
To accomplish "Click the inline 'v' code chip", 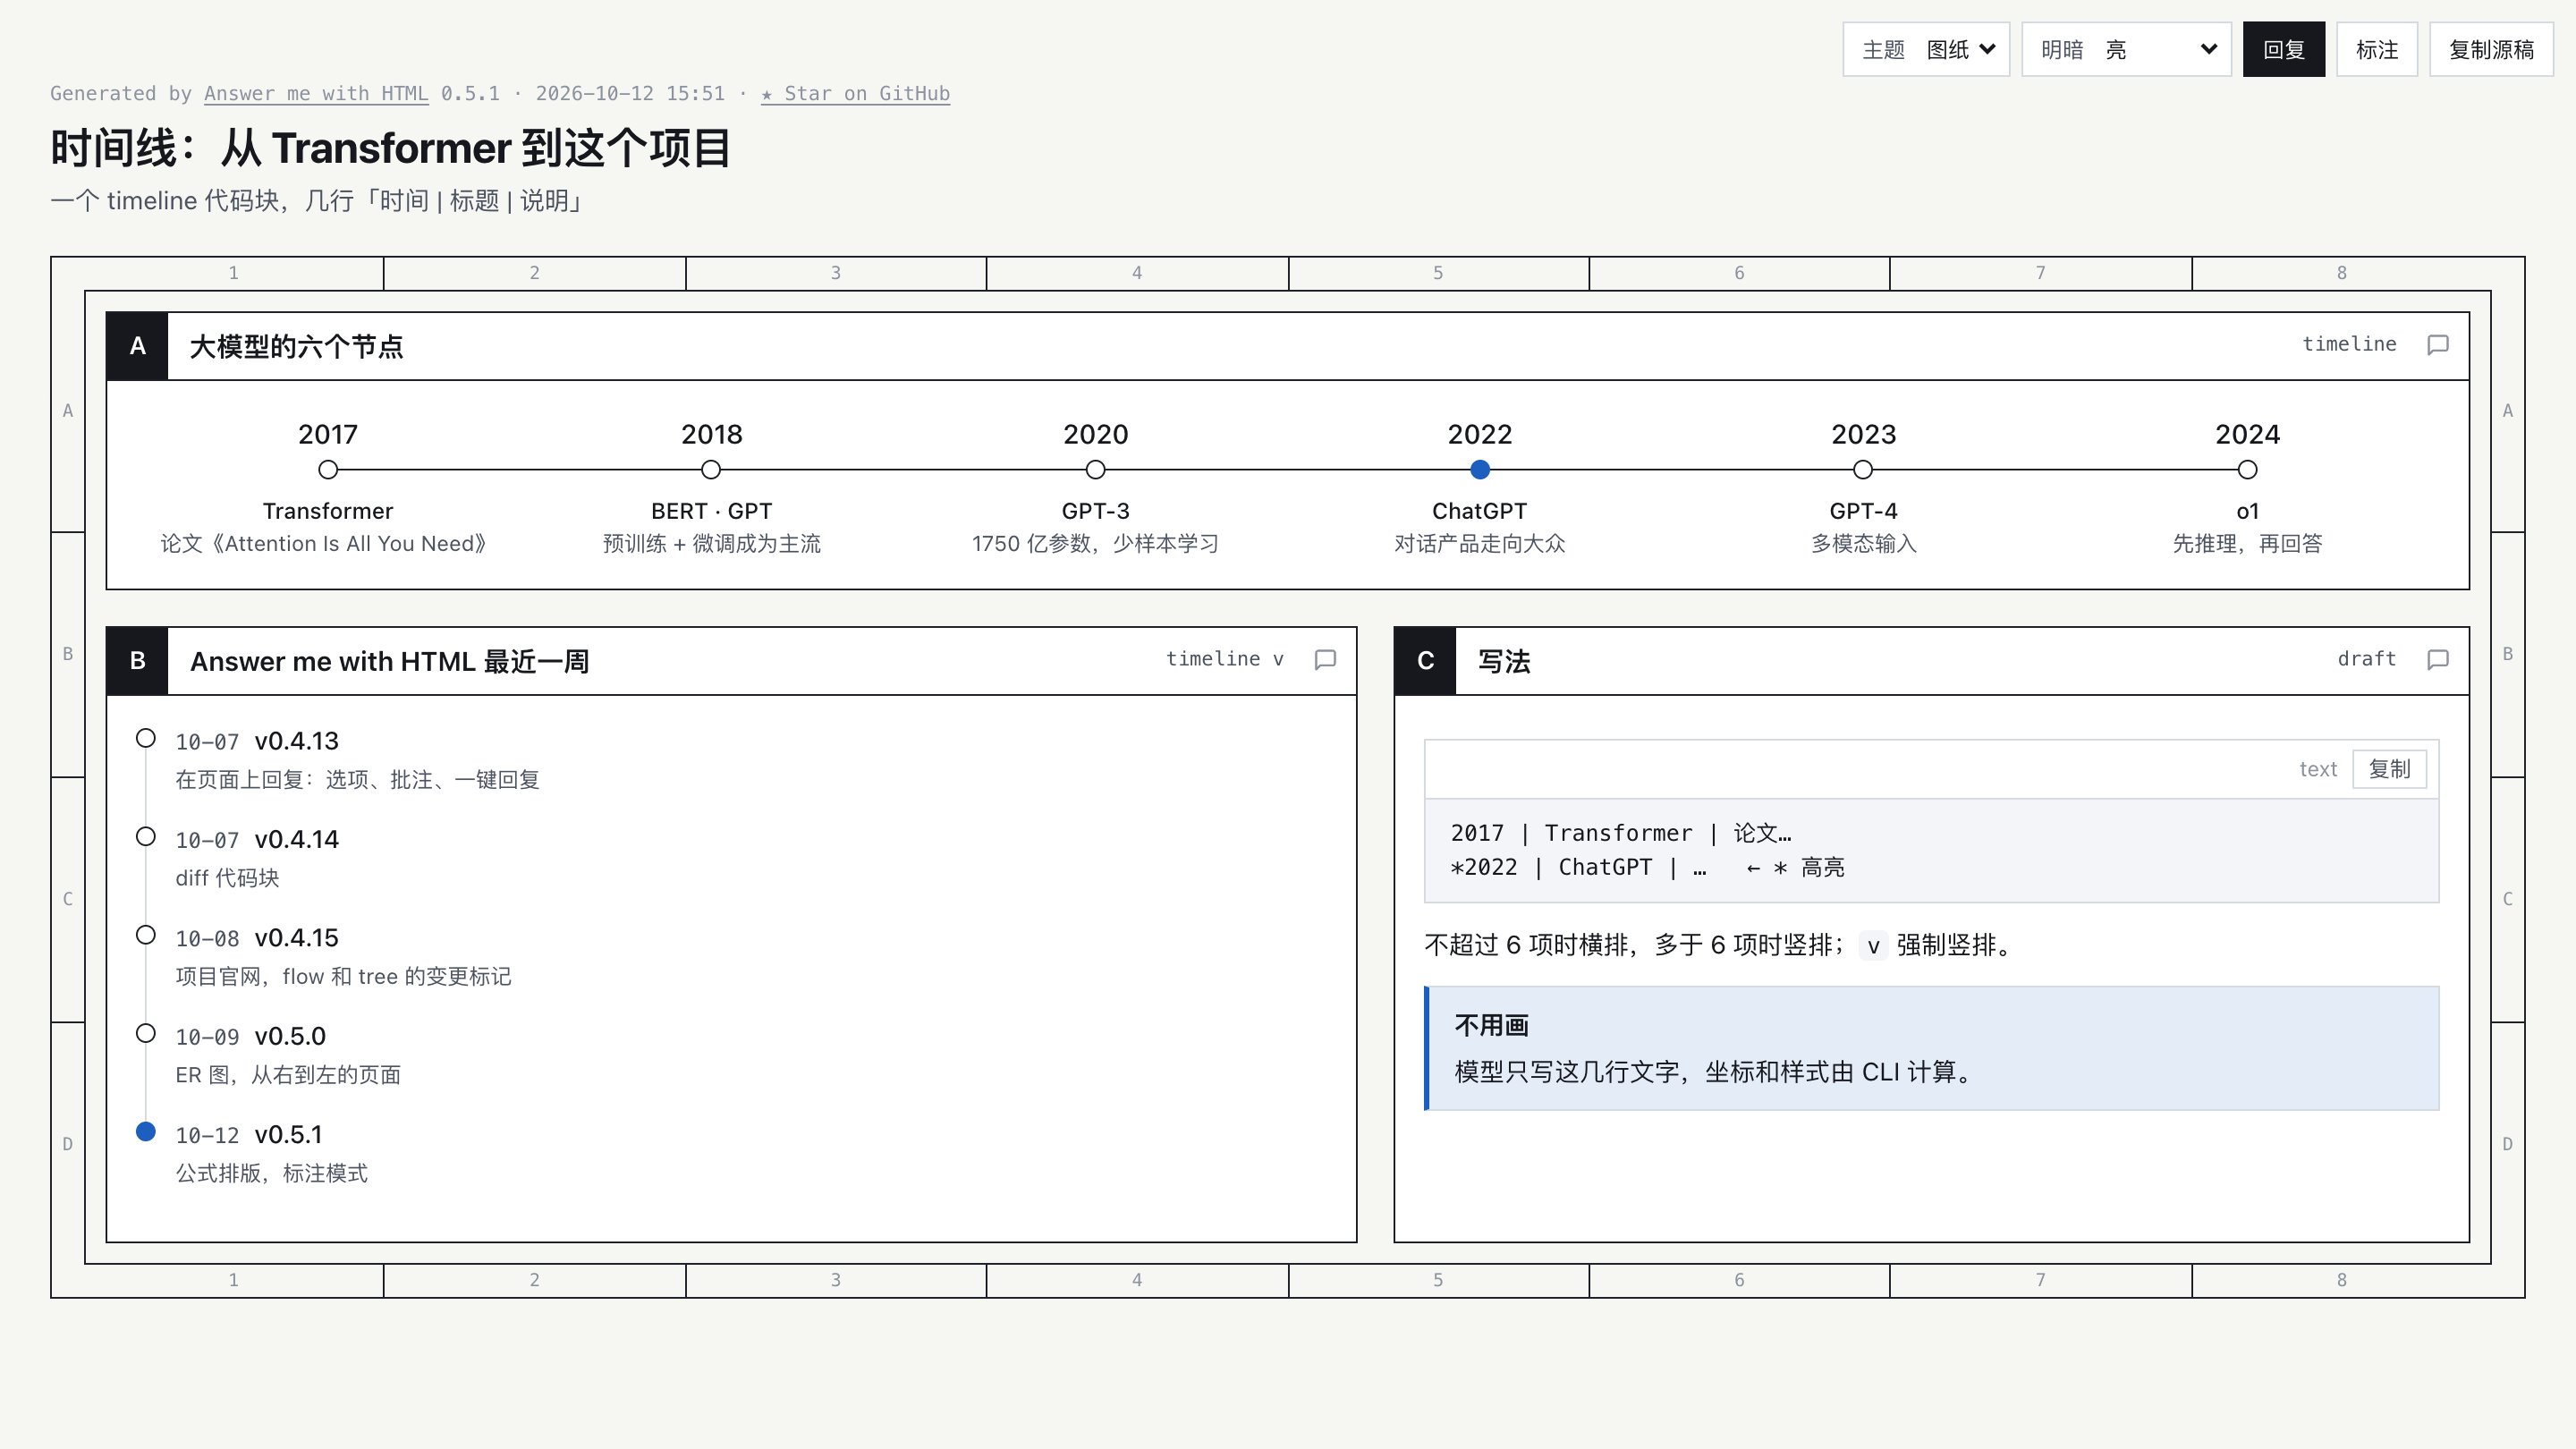I will (x=1873, y=946).
